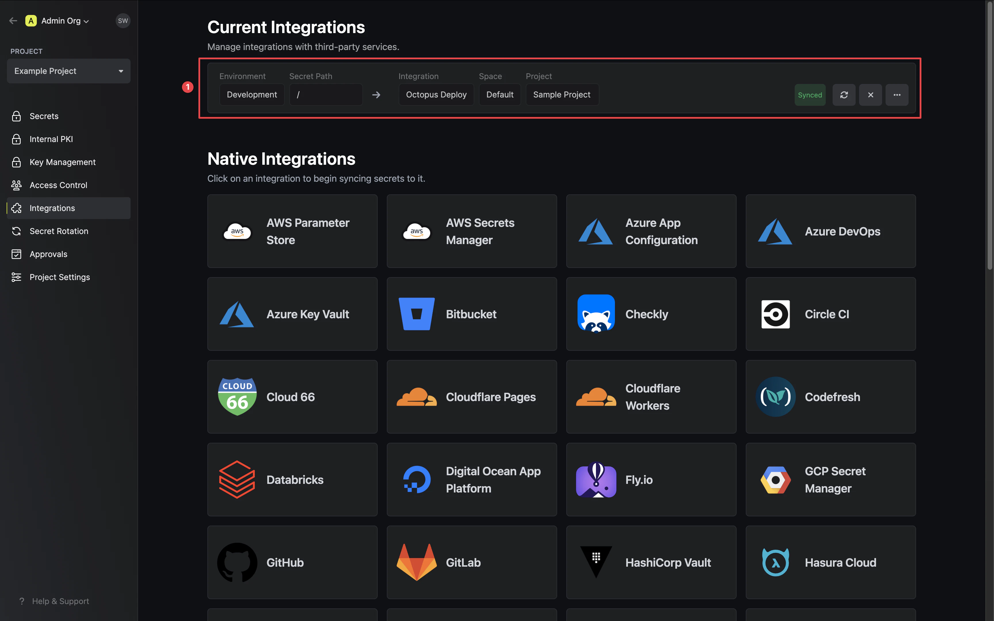994x621 pixels.
Task: Click the Fly.io balloon logo
Action: pos(596,480)
